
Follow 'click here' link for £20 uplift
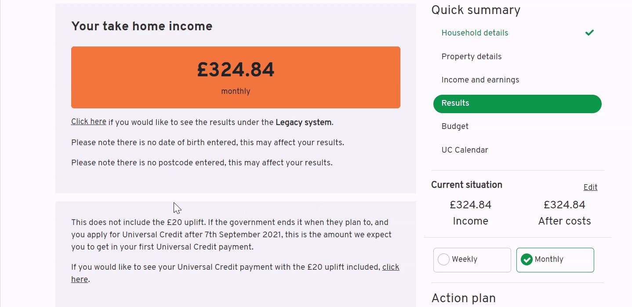pos(390,267)
